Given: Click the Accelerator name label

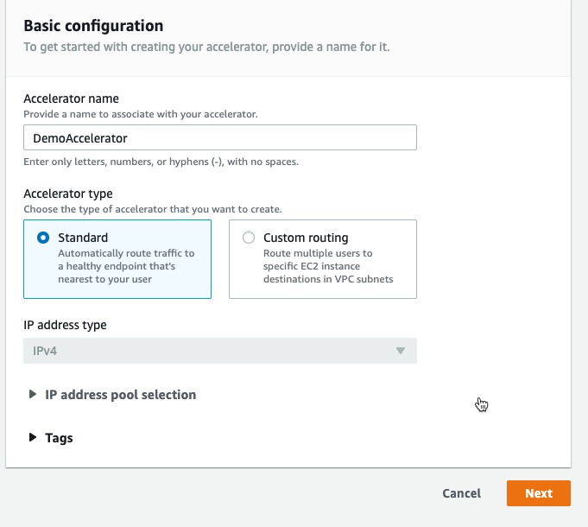Looking at the screenshot, I should 72,98.
